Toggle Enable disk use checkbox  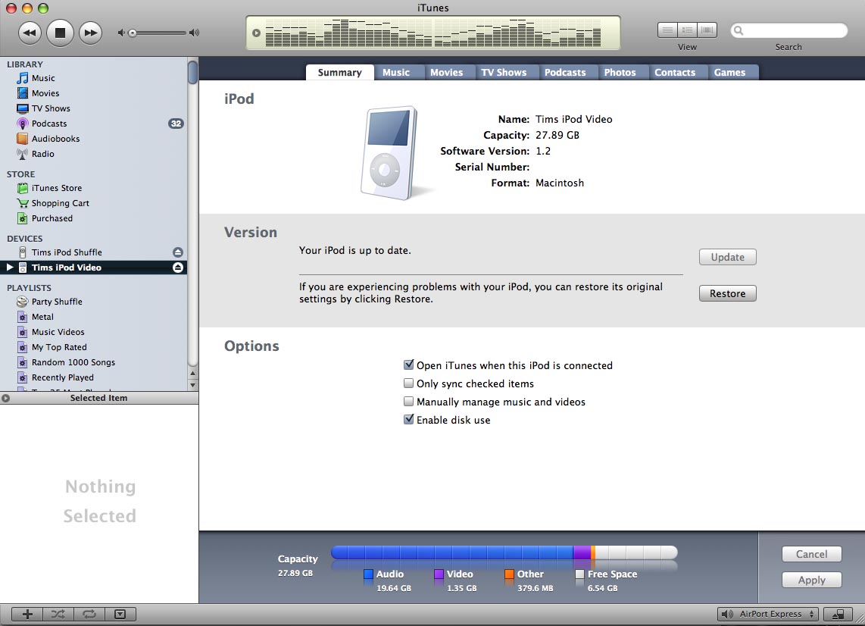[x=409, y=420]
